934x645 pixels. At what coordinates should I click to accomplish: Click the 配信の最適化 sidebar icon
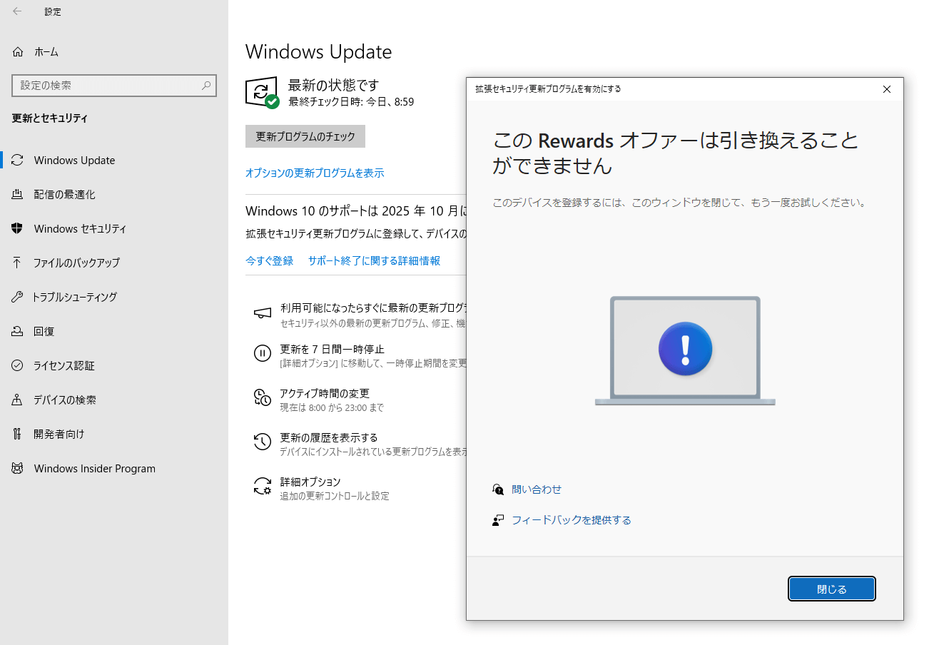18,195
